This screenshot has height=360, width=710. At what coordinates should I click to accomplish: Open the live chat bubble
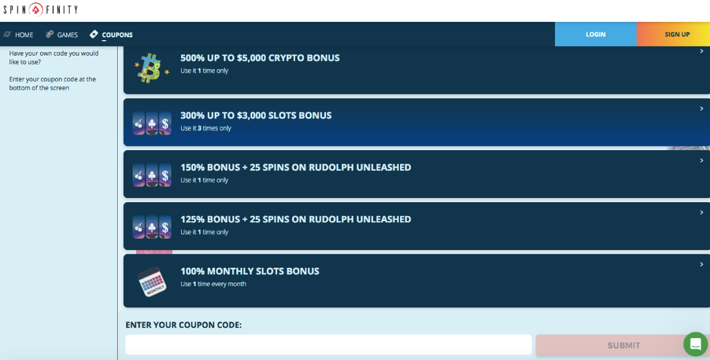pyautogui.click(x=696, y=343)
